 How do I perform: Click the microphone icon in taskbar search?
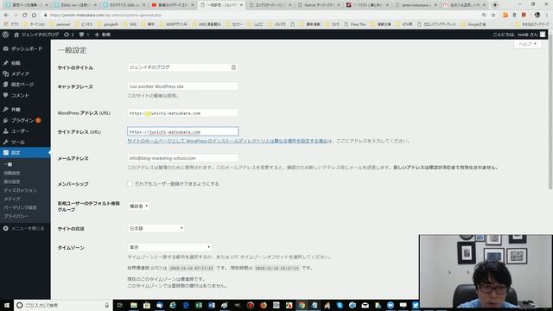point(107,305)
